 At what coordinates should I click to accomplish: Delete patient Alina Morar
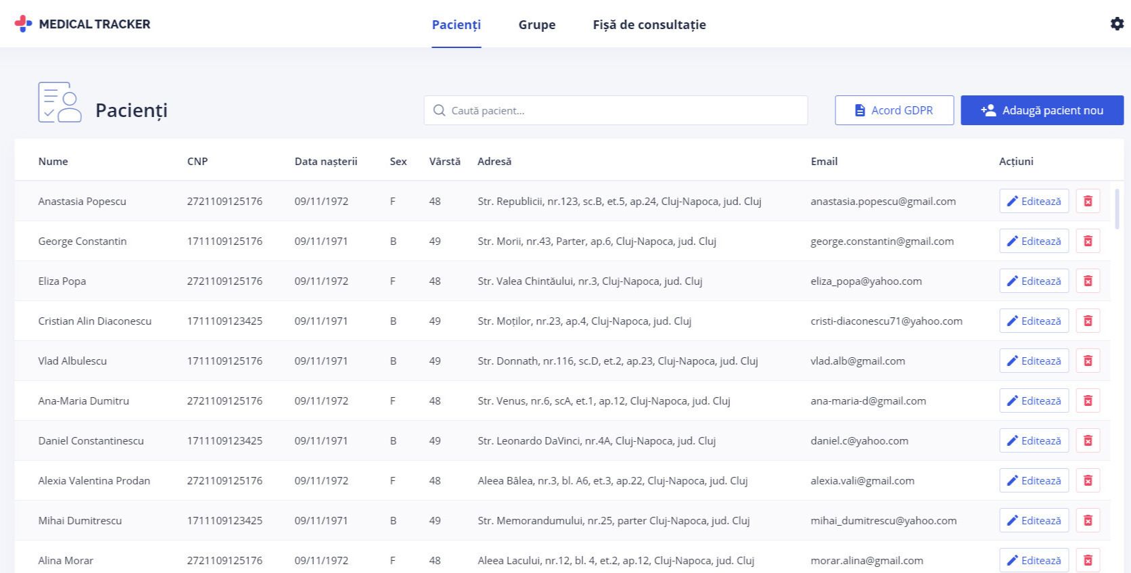[1088, 560]
